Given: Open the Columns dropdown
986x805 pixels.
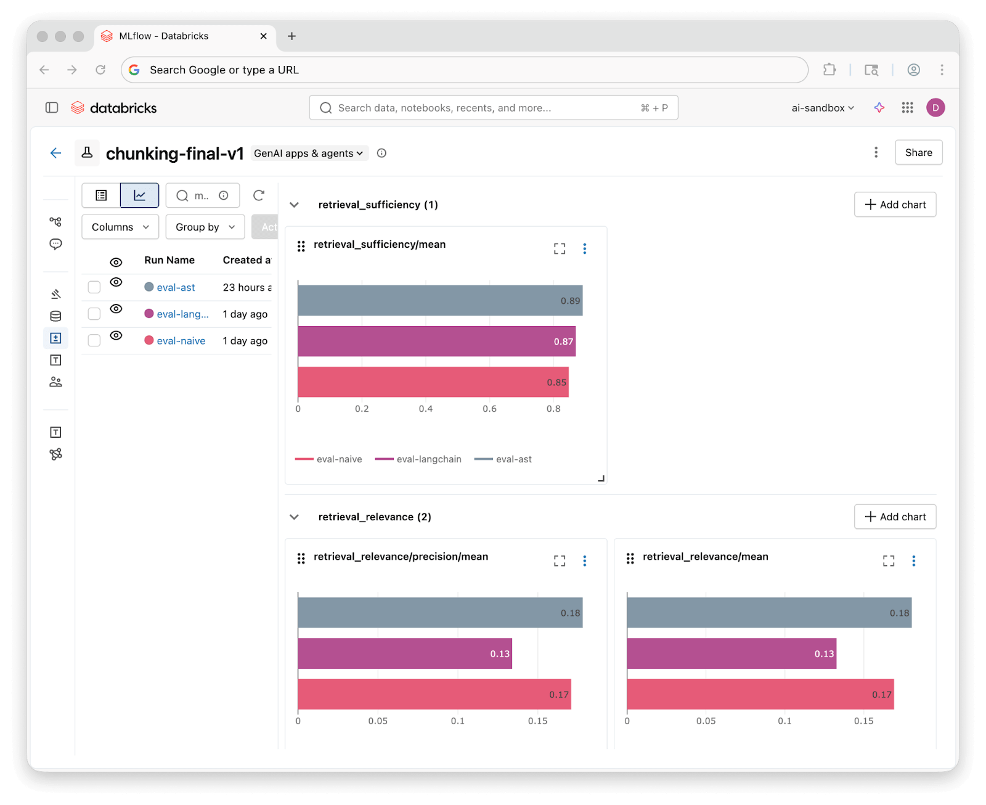Looking at the screenshot, I should 120,227.
